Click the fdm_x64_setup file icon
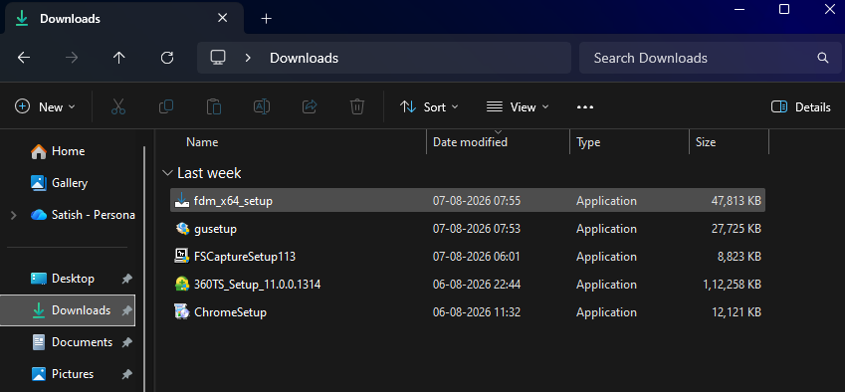This screenshot has width=845, height=392. click(181, 201)
